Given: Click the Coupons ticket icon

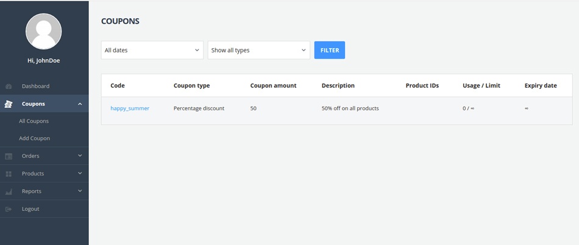Looking at the screenshot, I should point(9,104).
